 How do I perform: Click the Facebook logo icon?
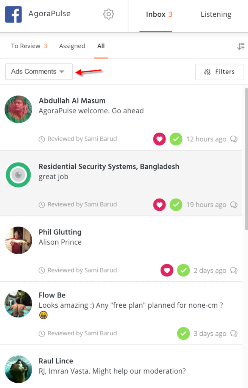coord(13,14)
